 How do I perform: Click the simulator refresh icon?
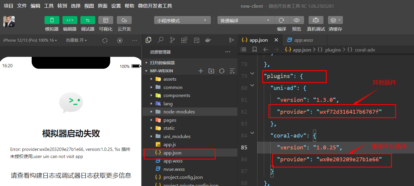105,40
